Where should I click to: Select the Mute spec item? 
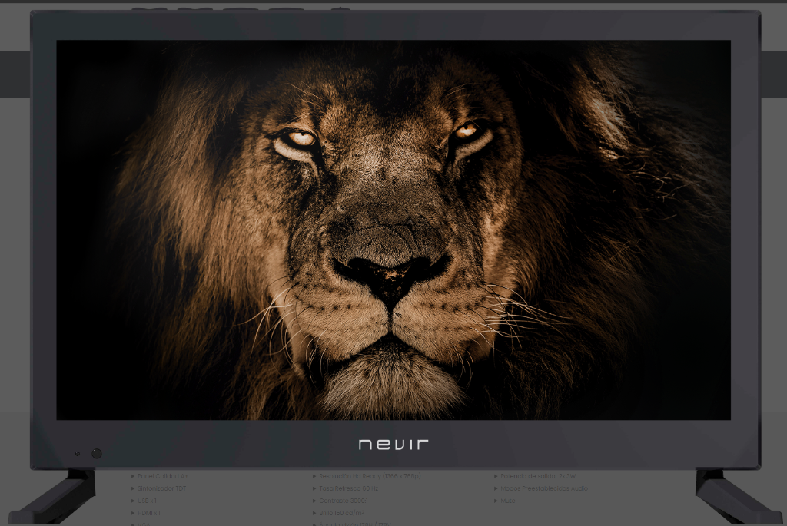coord(507,501)
